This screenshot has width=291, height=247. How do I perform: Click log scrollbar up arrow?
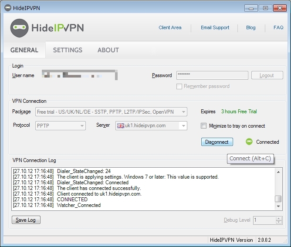pyautogui.click(x=278, y=172)
